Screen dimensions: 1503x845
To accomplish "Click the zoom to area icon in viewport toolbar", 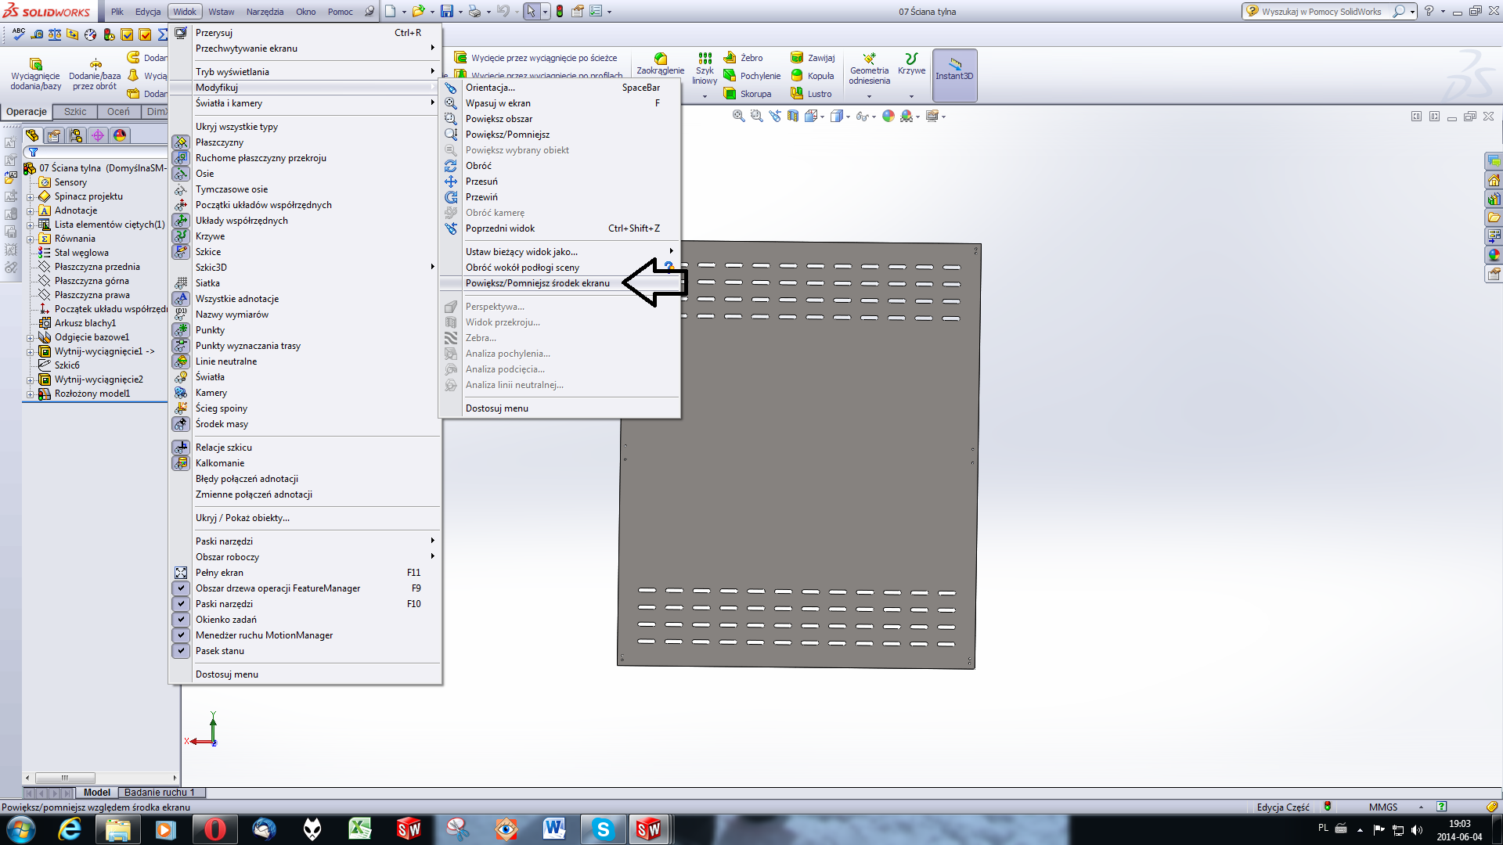I will (x=756, y=116).
